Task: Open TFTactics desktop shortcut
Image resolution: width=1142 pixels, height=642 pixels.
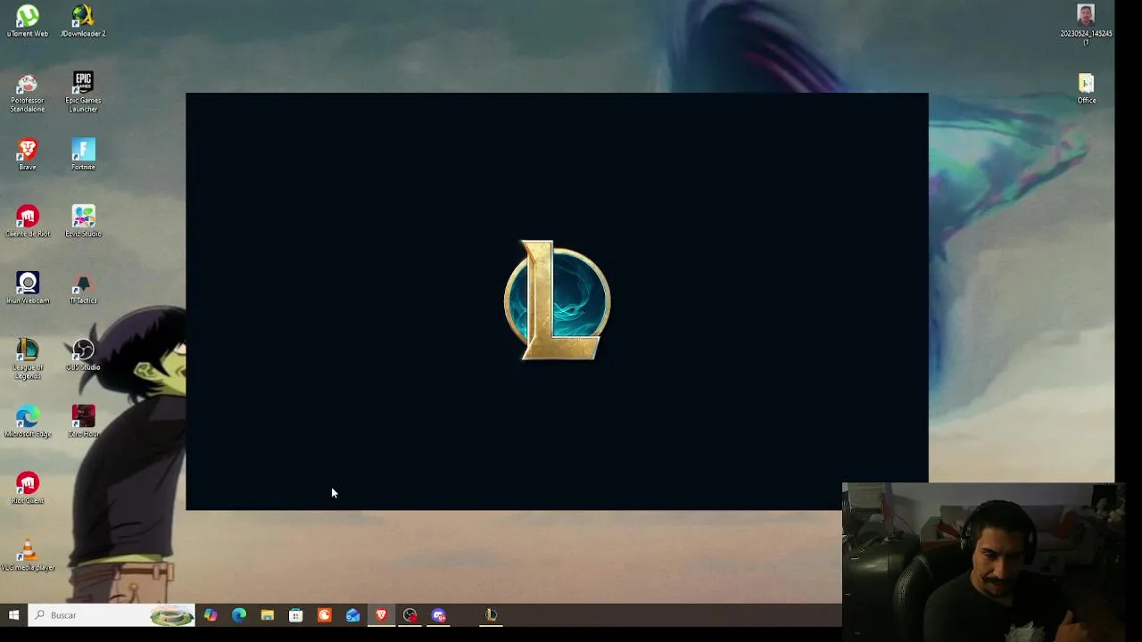Action: [x=83, y=288]
